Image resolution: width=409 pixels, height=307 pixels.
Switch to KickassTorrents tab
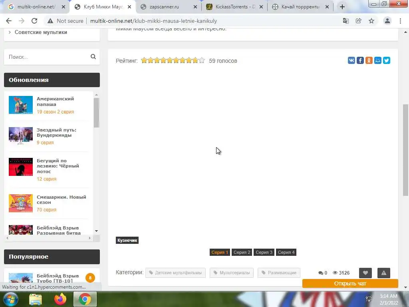pos(234,7)
